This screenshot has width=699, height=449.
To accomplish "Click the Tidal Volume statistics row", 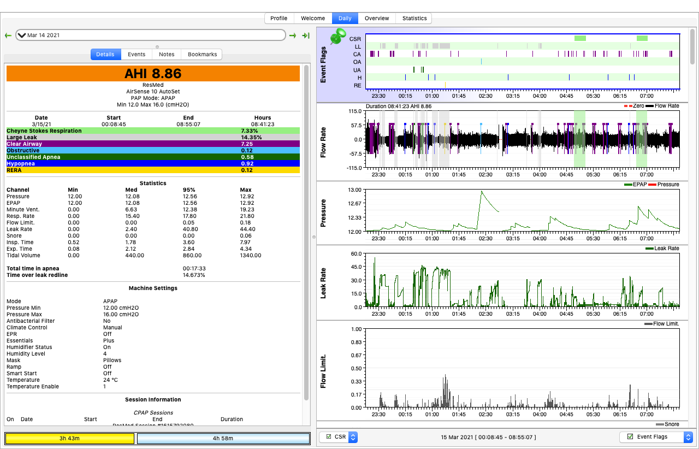I will 134,255.
